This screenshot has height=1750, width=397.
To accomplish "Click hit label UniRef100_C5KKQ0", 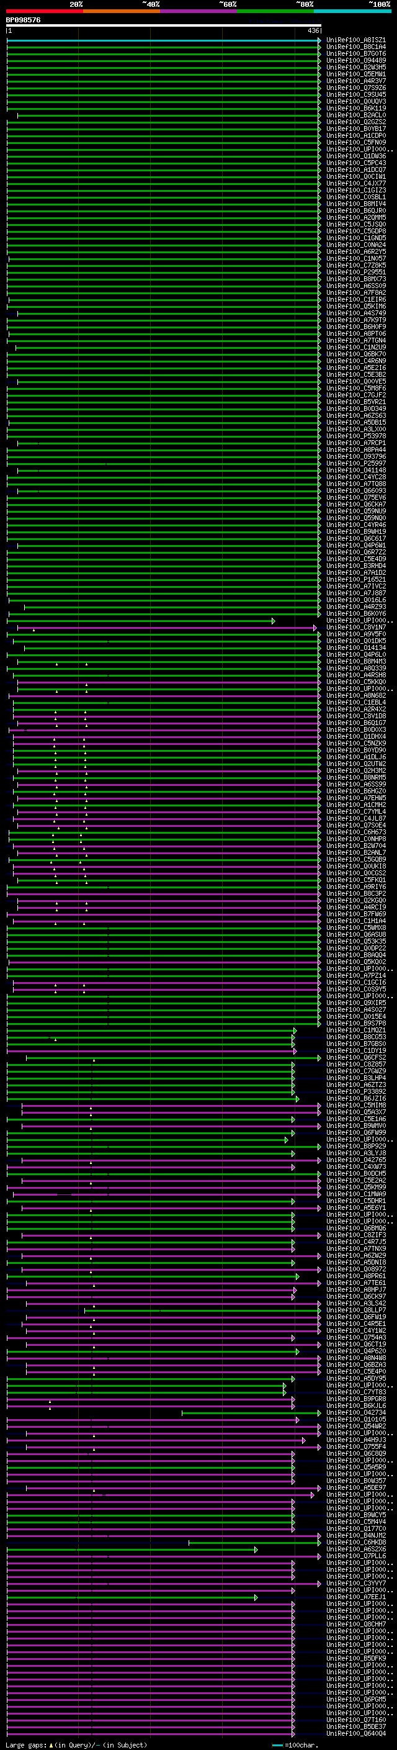I will click(x=355, y=682).
